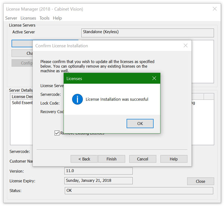224x206 pixels.
Task: Open the Tools menu in License Manager
Action: (44, 18)
